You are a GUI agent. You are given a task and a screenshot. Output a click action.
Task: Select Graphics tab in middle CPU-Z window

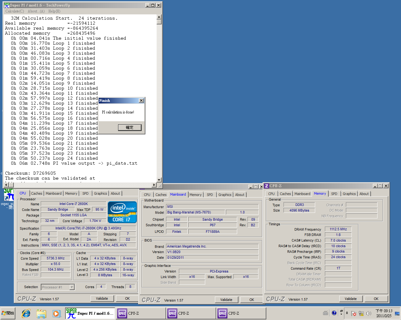click(225, 195)
